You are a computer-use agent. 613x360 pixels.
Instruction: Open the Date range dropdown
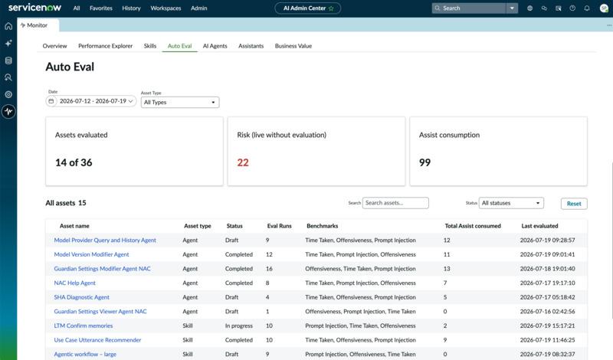tap(91, 101)
